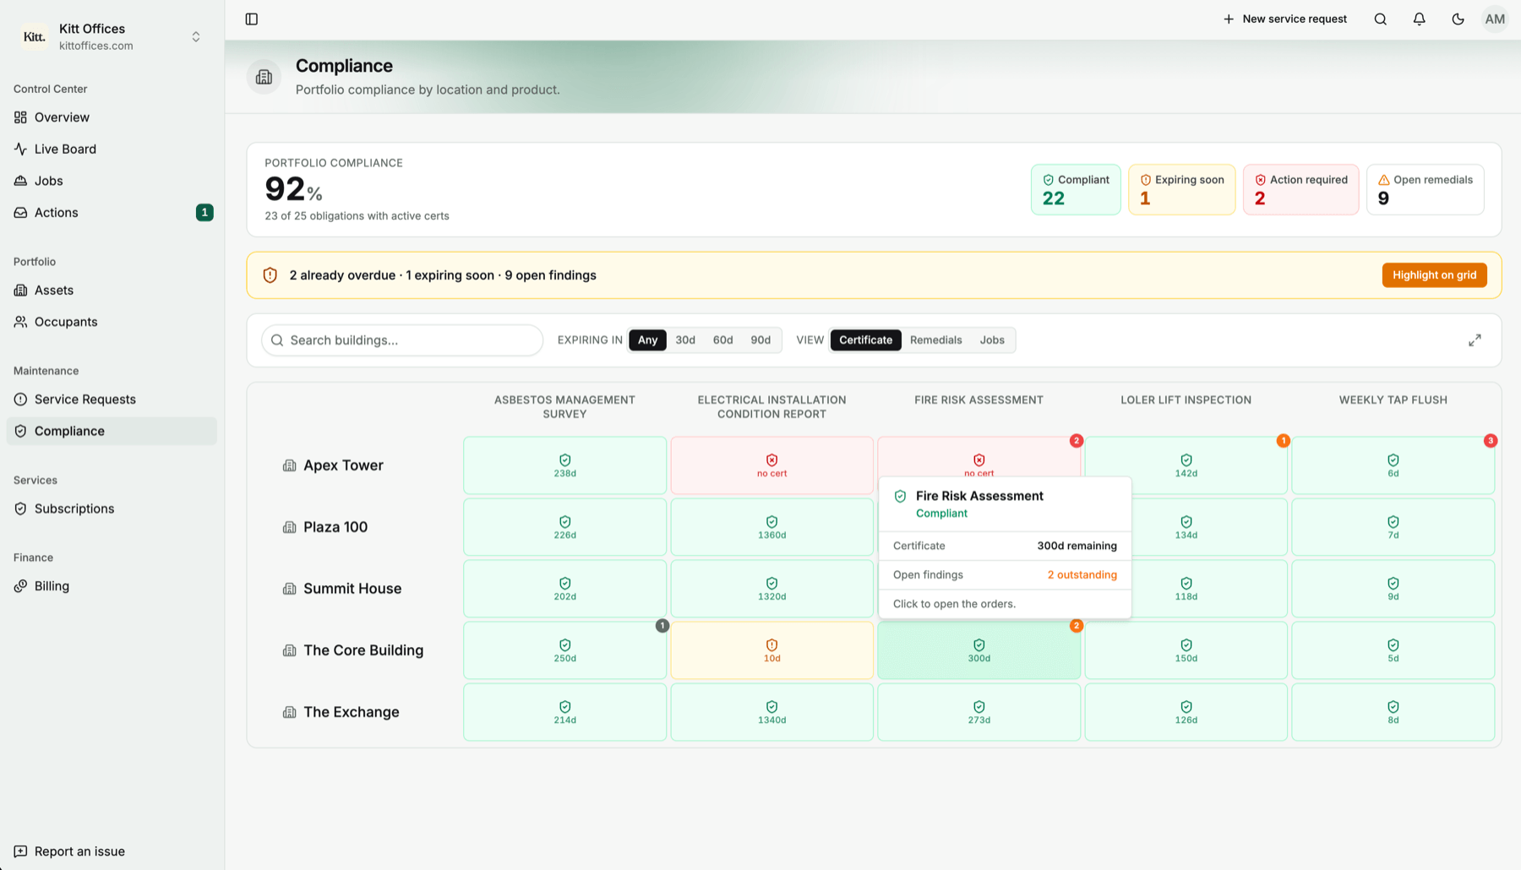Go to Billing

[x=112, y=586]
